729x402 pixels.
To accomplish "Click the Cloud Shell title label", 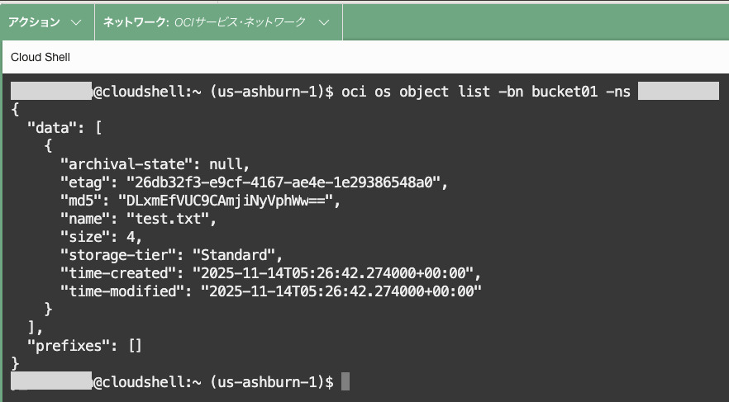I will (40, 57).
